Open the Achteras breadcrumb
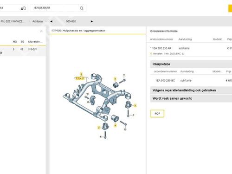The height and width of the screenshot is (174, 232). [x=38, y=21]
